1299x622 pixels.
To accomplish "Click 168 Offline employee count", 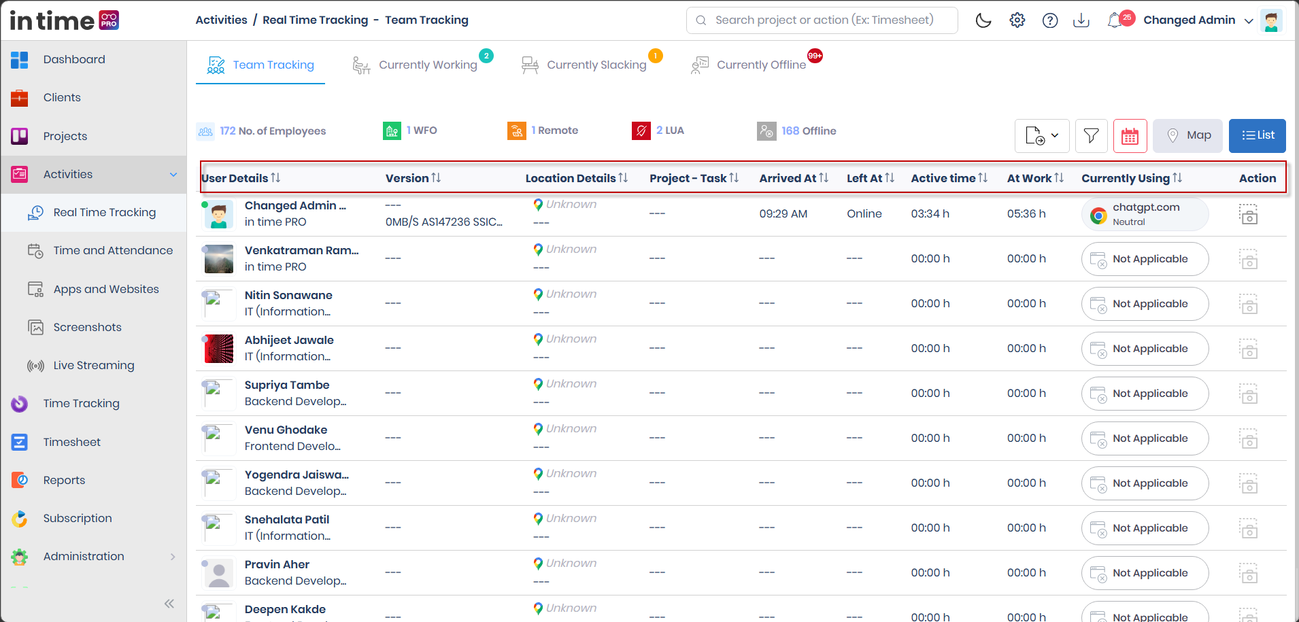I will click(796, 131).
